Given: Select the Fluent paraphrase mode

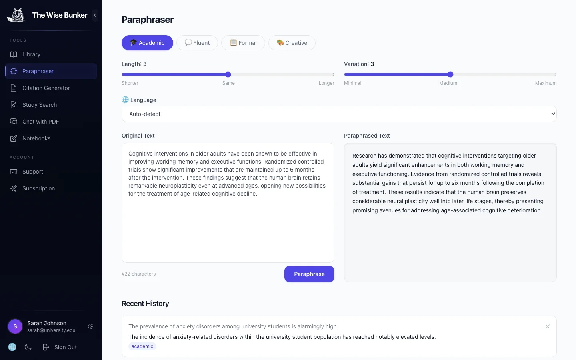Looking at the screenshot, I should point(197,43).
